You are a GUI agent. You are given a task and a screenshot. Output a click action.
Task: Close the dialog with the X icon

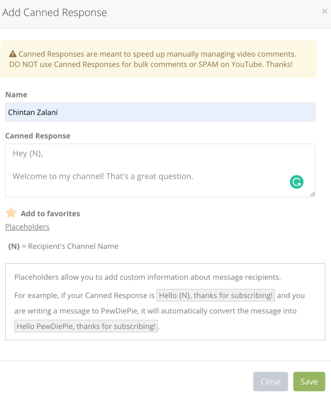324,11
